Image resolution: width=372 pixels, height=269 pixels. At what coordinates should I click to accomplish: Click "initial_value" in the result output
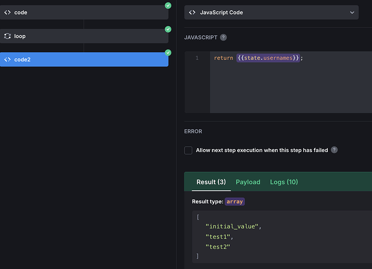[232, 226]
